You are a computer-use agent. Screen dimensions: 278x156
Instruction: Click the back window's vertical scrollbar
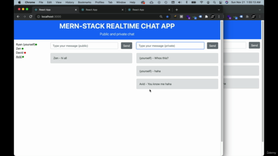262,81
